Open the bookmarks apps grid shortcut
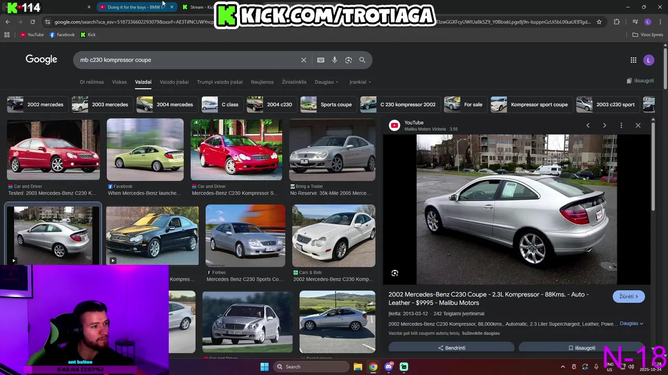Image resolution: width=668 pixels, height=375 pixels. coord(7,35)
